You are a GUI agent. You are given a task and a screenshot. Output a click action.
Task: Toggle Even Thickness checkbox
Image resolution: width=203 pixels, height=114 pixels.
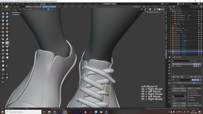[188, 93]
